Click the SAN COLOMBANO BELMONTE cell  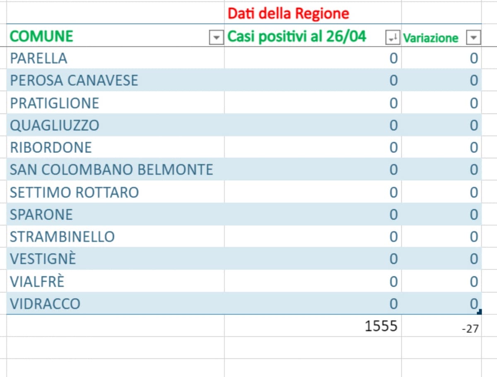point(111,169)
